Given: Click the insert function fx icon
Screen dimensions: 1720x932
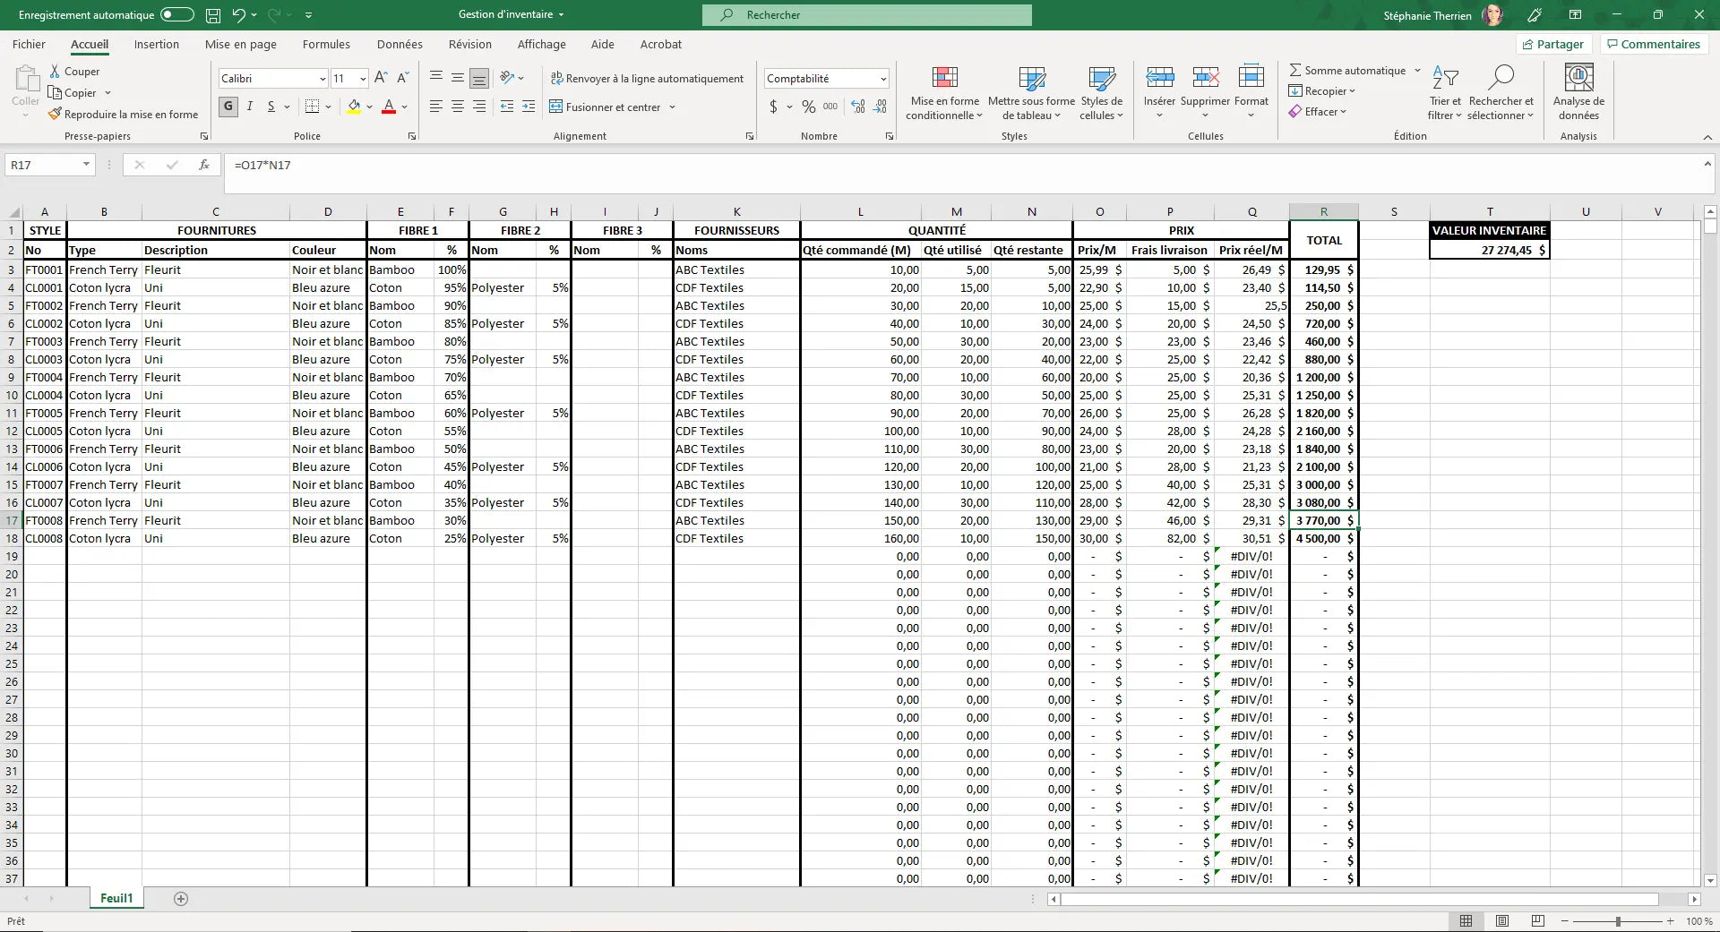Looking at the screenshot, I should click(x=204, y=165).
